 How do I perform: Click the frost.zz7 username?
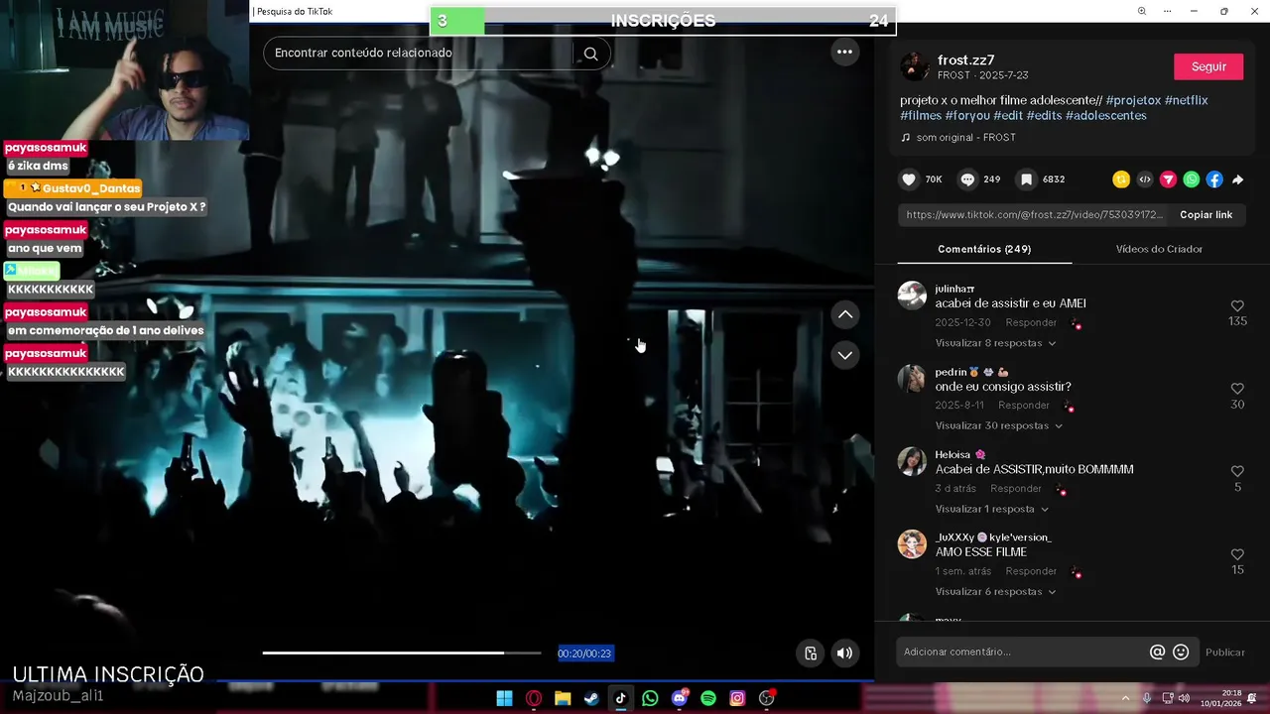coord(965,59)
